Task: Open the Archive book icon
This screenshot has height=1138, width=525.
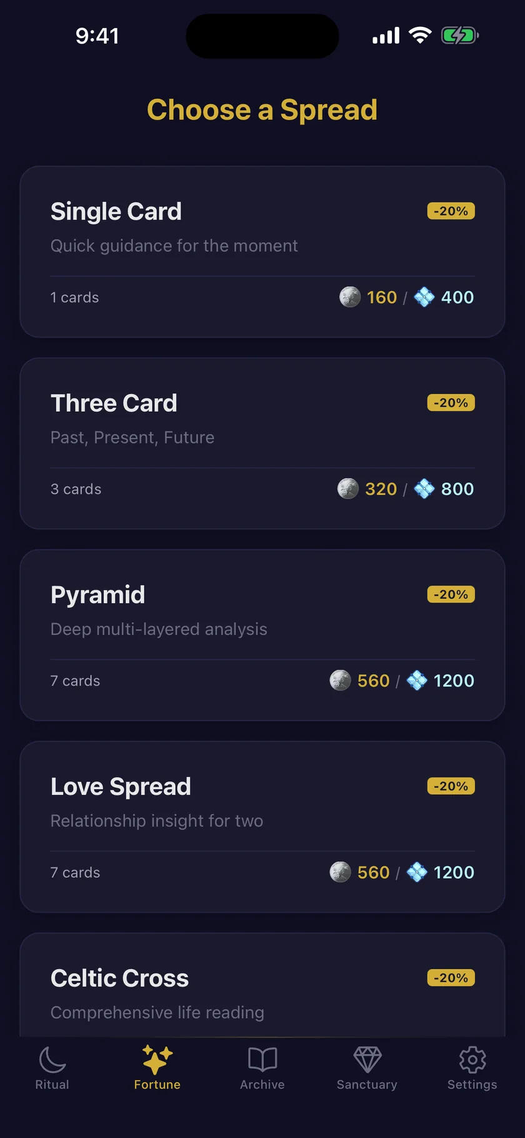Action: click(262, 1059)
